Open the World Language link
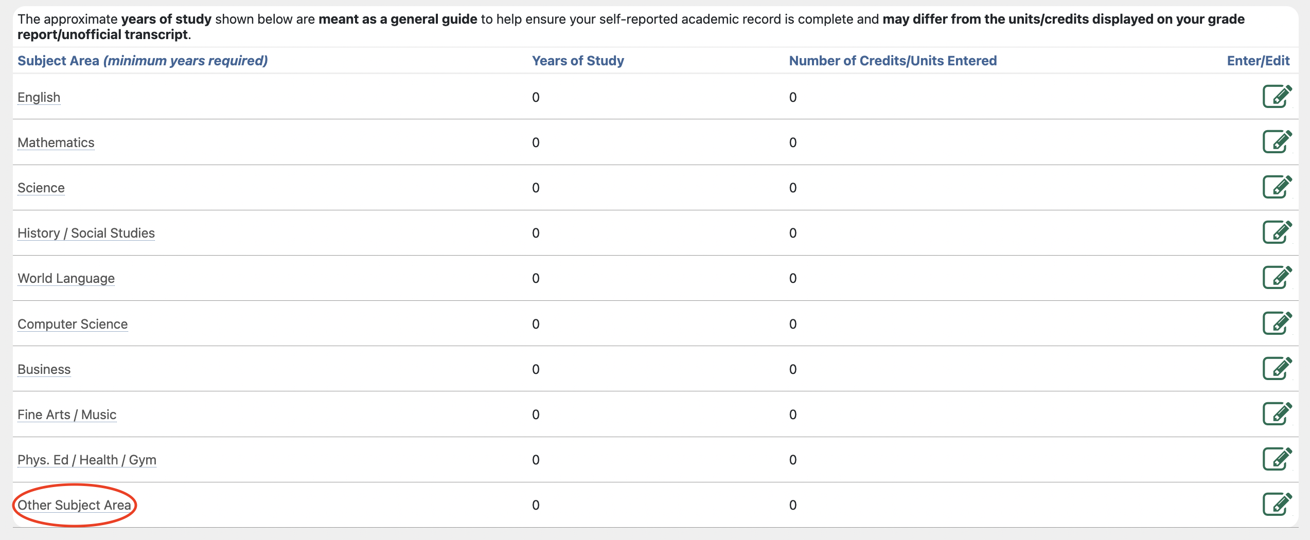 [66, 278]
